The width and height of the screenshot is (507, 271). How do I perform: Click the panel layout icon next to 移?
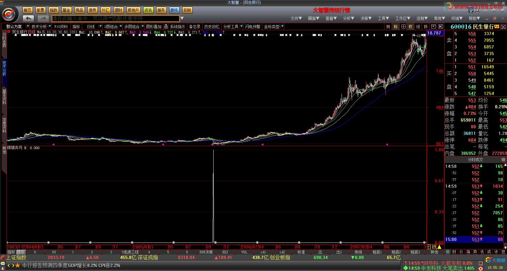click(433, 27)
